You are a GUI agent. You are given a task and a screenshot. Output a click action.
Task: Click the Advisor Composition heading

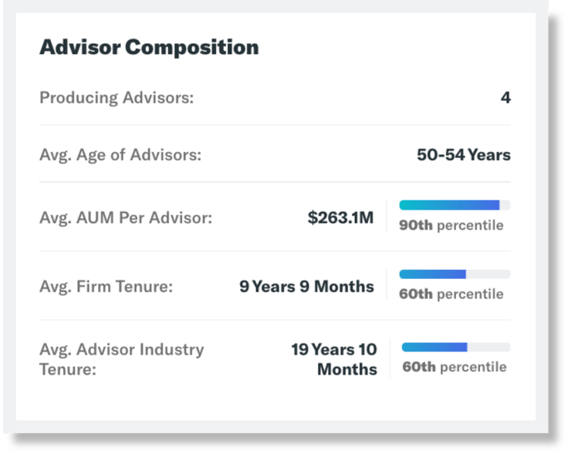pos(149,47)
